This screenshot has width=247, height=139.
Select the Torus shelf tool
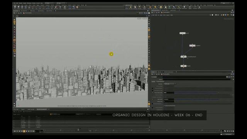click(x=25, y=7)
